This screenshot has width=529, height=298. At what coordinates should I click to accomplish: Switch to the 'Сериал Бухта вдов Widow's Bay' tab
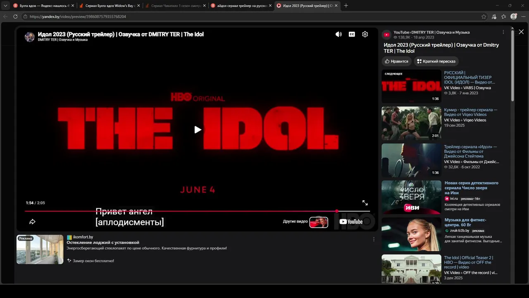(110, 6)
